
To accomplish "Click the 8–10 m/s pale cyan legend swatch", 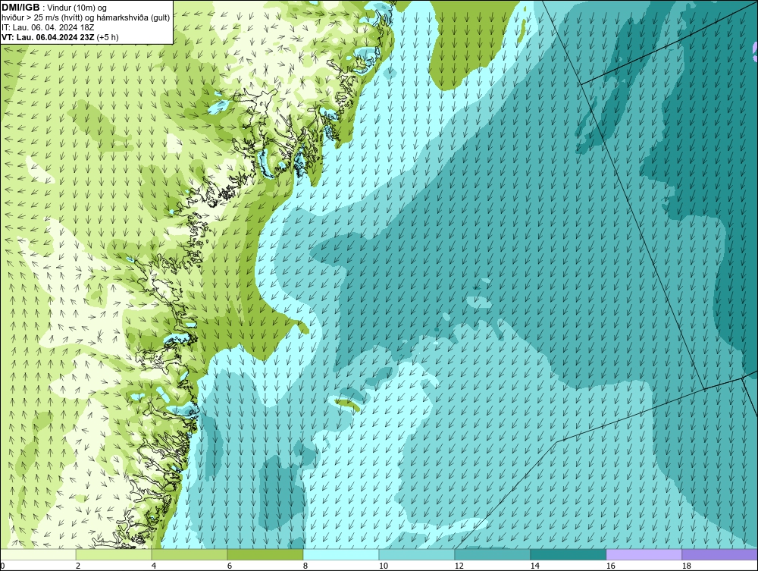I will [341, 554].
